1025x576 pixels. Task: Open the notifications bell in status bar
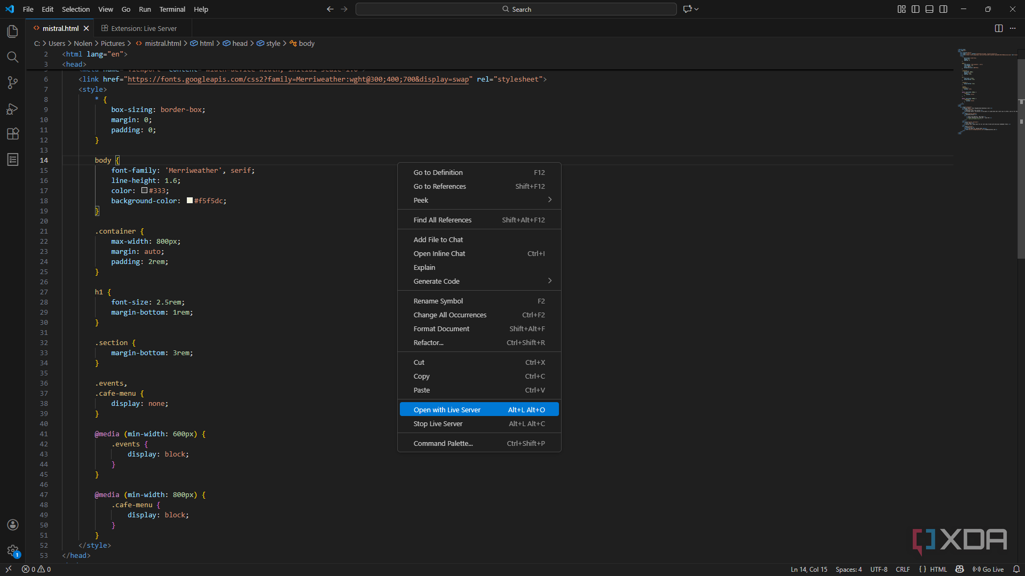coord(1016,569)
